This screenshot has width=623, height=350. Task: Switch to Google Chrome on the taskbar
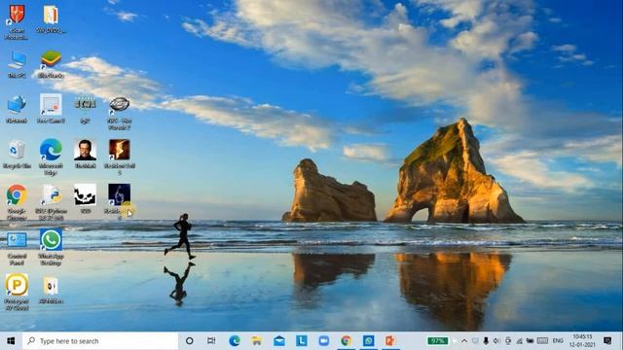click(x=347, y=341)
